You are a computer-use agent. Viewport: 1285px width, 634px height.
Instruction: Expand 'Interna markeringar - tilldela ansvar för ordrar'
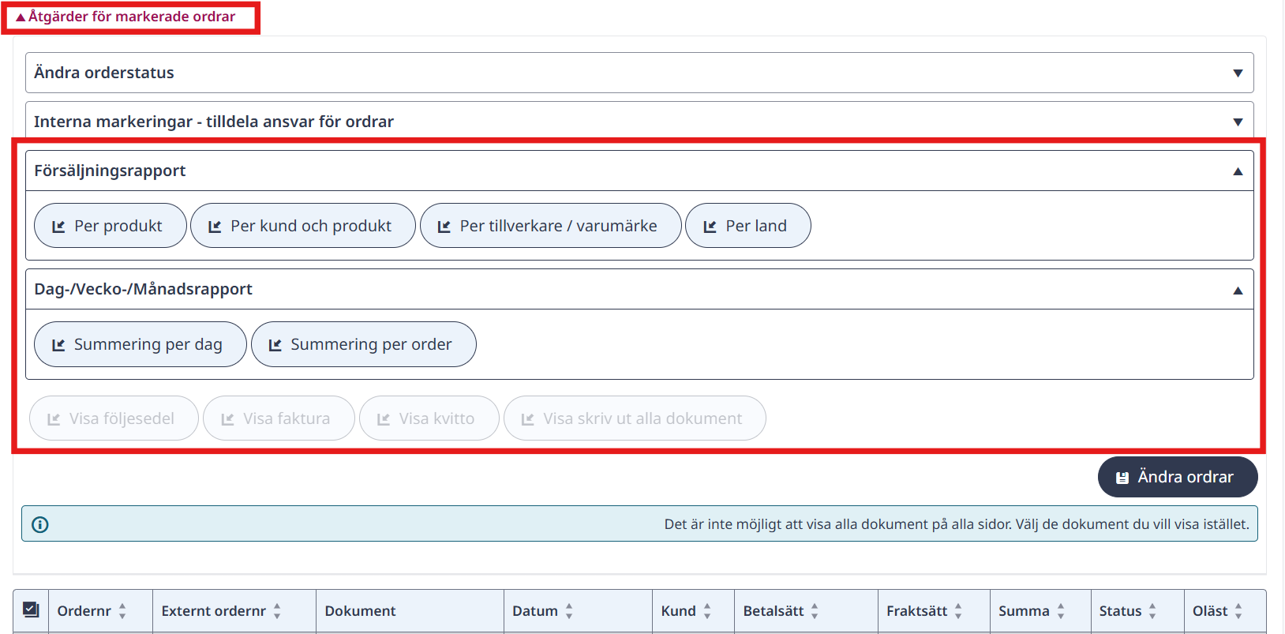[639, 122]
